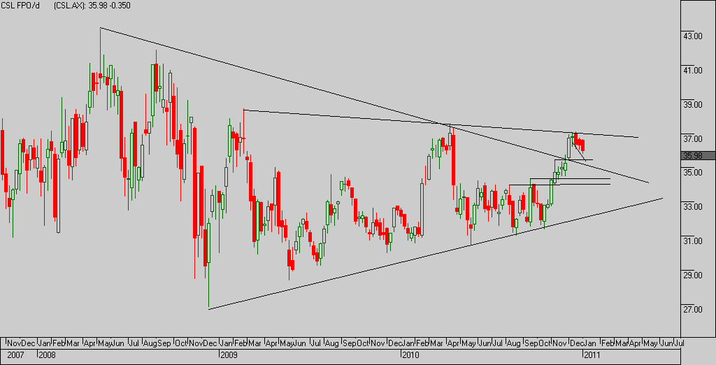Pick the 2011 year label on time axis
Image resolution: width=716 pixels, height=365 pixels.
pos(592,355)
